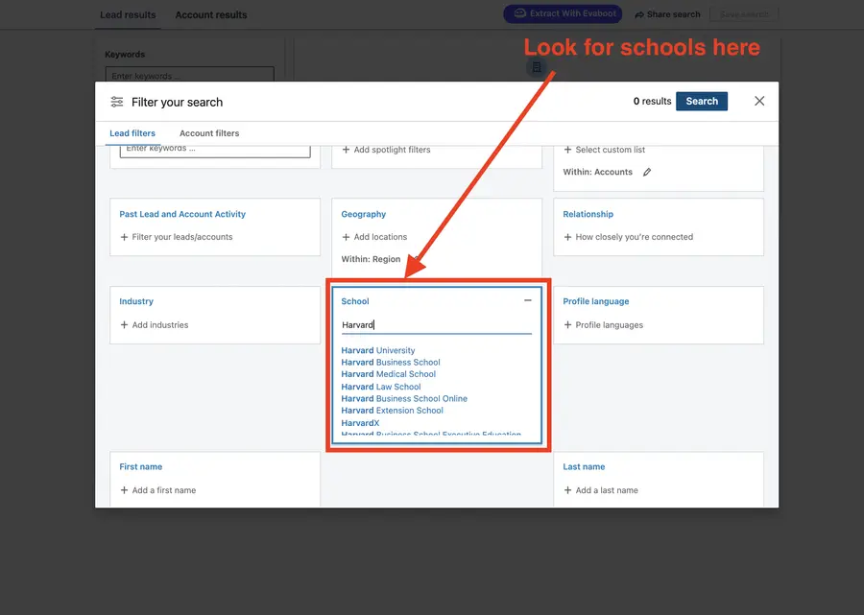The image size is (864, 615).
Task: Click the plus icon for Add spotlight filters
Action: (346, 150)
